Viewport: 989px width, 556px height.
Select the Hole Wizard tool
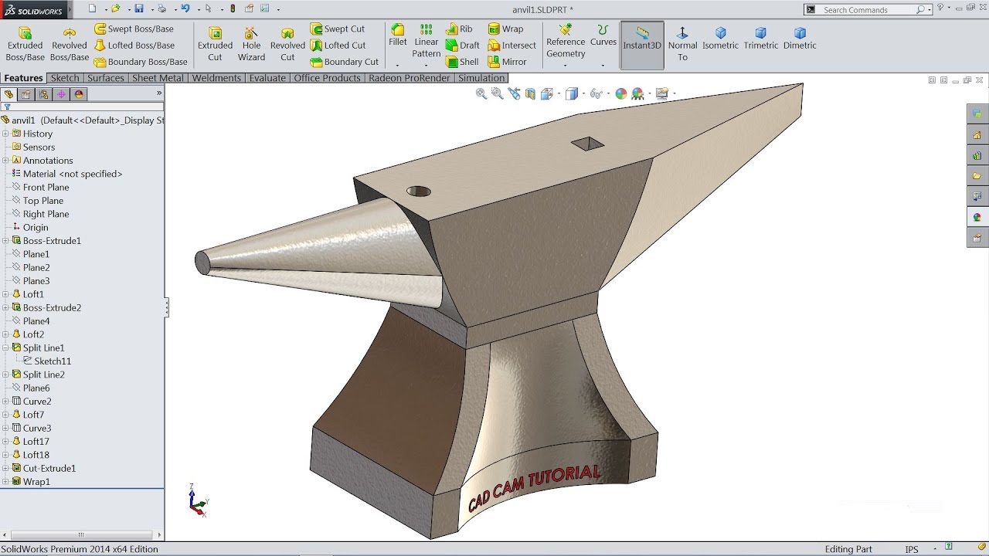tap(251, 45)
